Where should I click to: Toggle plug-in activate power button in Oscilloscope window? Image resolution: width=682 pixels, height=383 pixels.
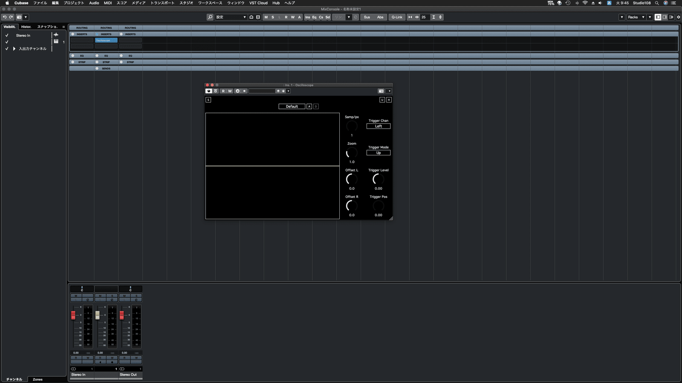(x=208, y=91)
